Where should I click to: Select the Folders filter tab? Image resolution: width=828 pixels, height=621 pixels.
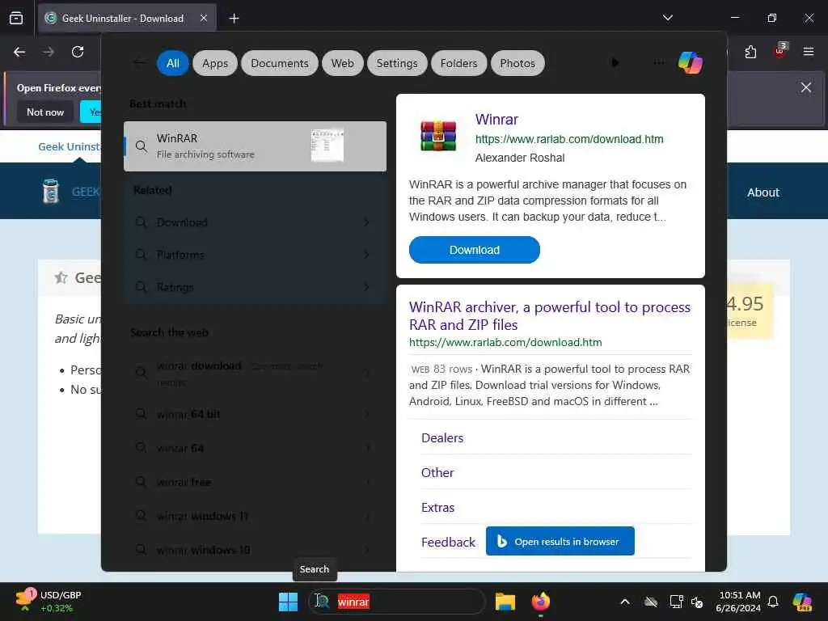pyautogui.click(x=458, y=63)
